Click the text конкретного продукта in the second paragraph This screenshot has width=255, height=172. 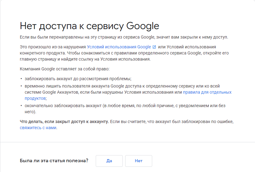pyautogui.click(x=43, y=53)
